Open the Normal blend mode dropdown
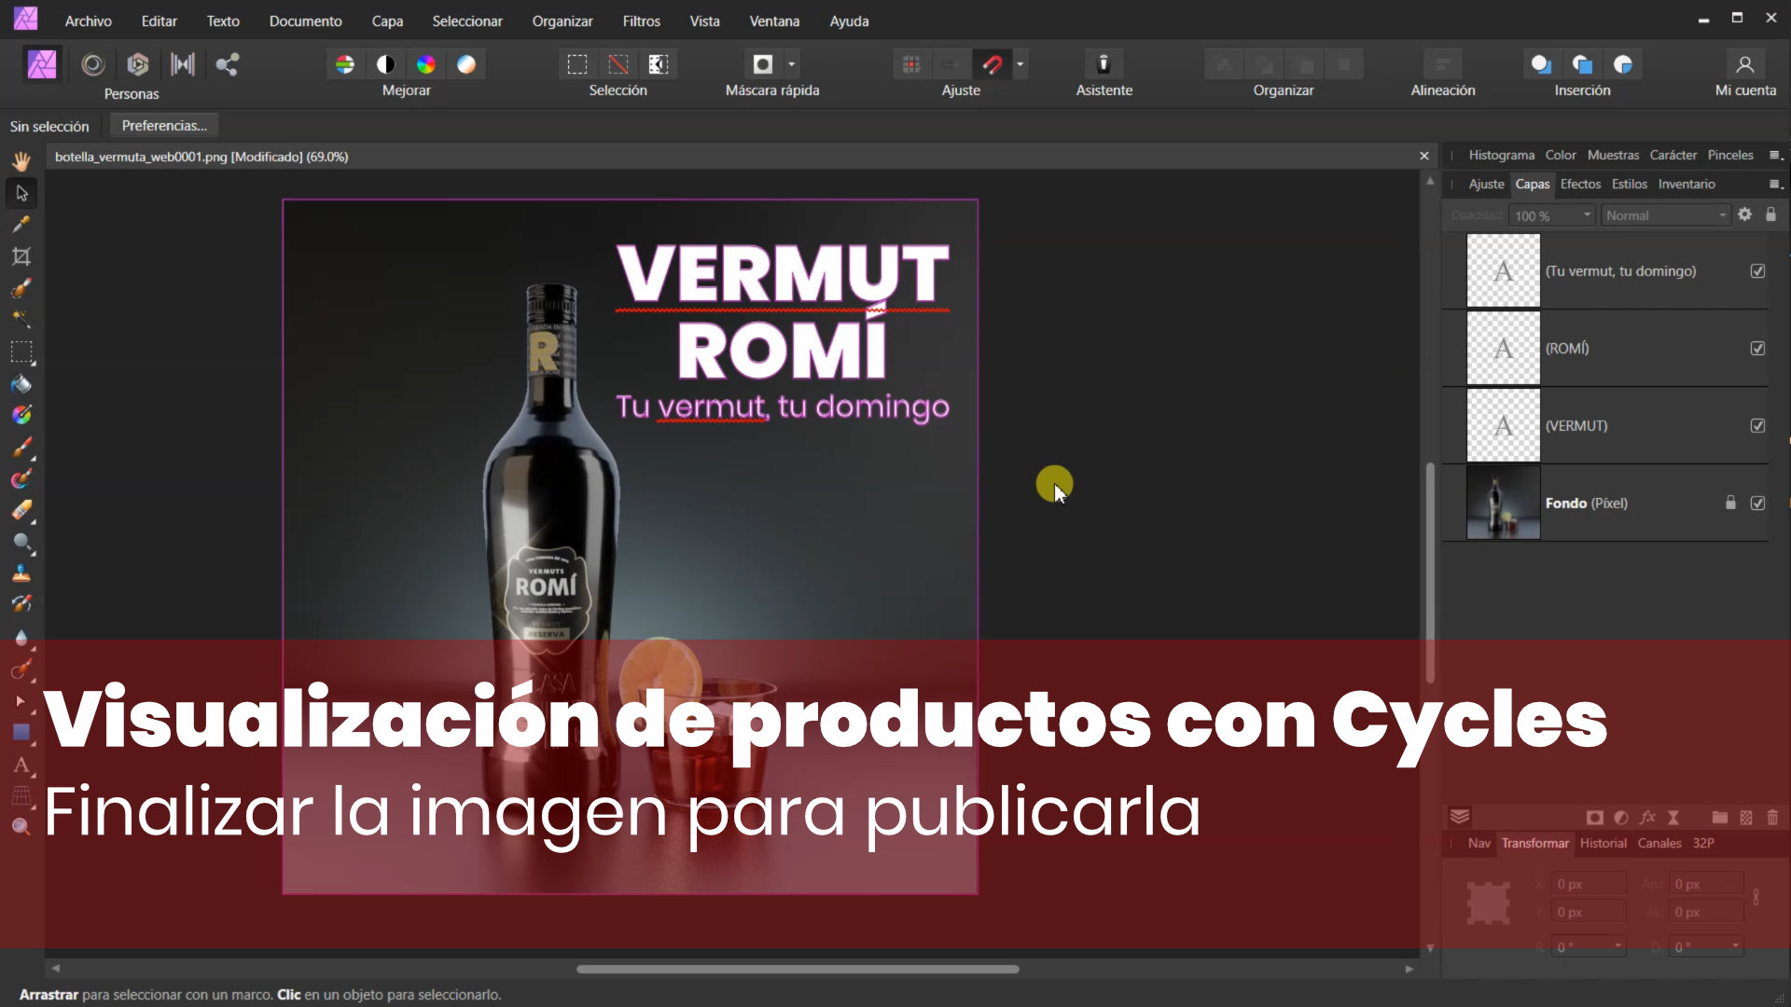Viewport: 1791px width, 1007px height. tap(1666, 215)
